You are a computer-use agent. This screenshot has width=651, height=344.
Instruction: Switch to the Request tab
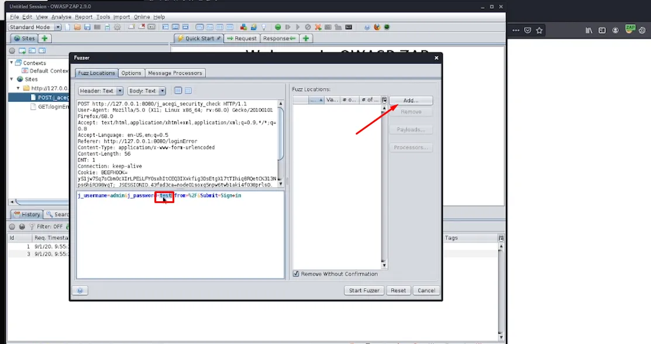click(x=242, y=38)
